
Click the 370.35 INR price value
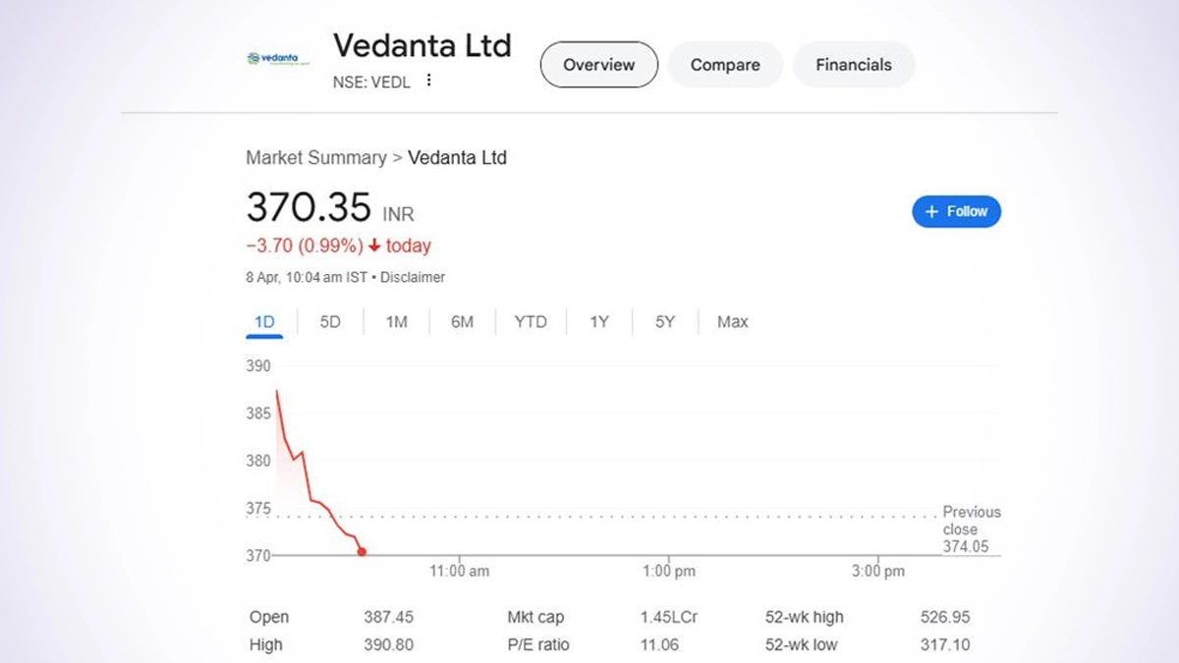309,208
